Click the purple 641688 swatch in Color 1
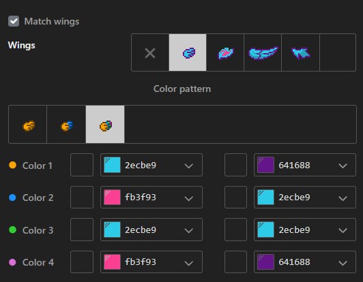 (266, 165)
